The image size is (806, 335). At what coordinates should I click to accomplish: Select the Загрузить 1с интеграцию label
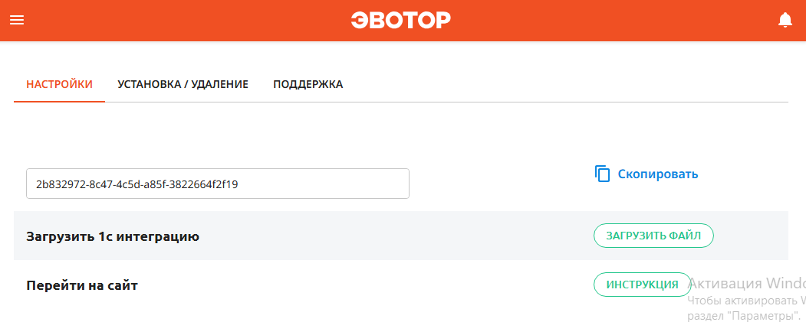(x=113, y=236)
